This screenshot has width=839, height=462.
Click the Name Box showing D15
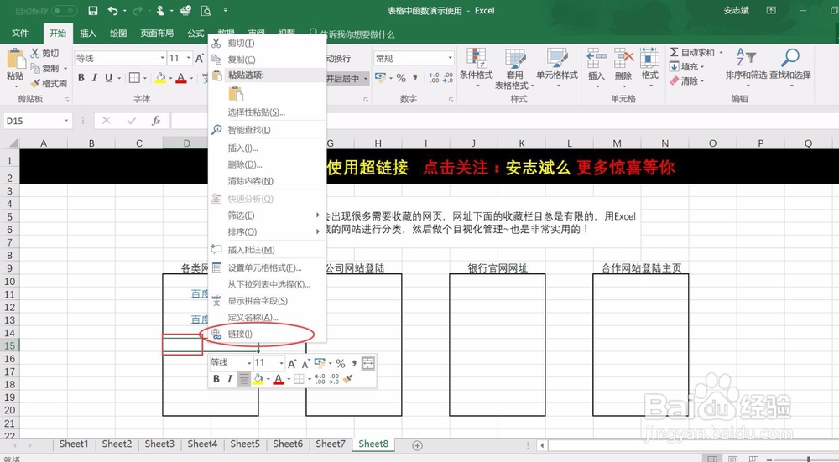tap(38, 121)
